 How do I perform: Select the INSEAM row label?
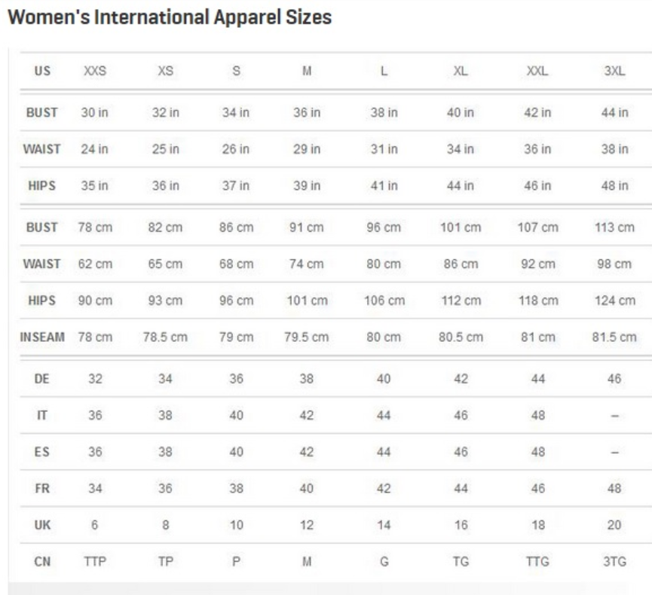pos(42,337)
